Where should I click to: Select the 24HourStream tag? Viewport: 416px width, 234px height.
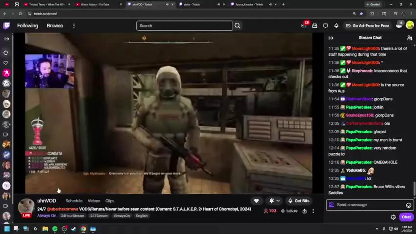pyautogui.click(x=72, y=216)
